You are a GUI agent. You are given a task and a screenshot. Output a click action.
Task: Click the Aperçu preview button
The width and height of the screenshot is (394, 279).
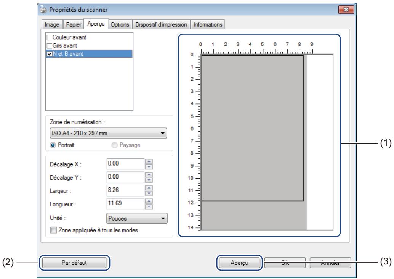point(239,263)
